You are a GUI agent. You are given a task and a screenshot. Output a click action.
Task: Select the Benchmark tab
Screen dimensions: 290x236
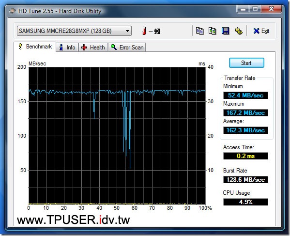35,47
